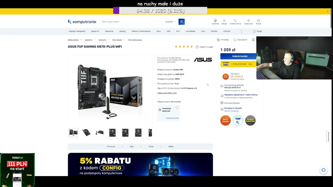Open the Akcesoria menu
This screenshot has width=333, height=187.
109,31
